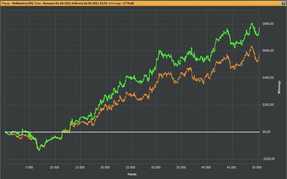
Task: Click the 50 000 hands axis label
Action: [x=257, y=168]
